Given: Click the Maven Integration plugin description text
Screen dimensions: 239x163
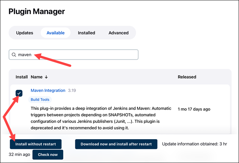Looking at the screenshot, I should click(101, 118).
